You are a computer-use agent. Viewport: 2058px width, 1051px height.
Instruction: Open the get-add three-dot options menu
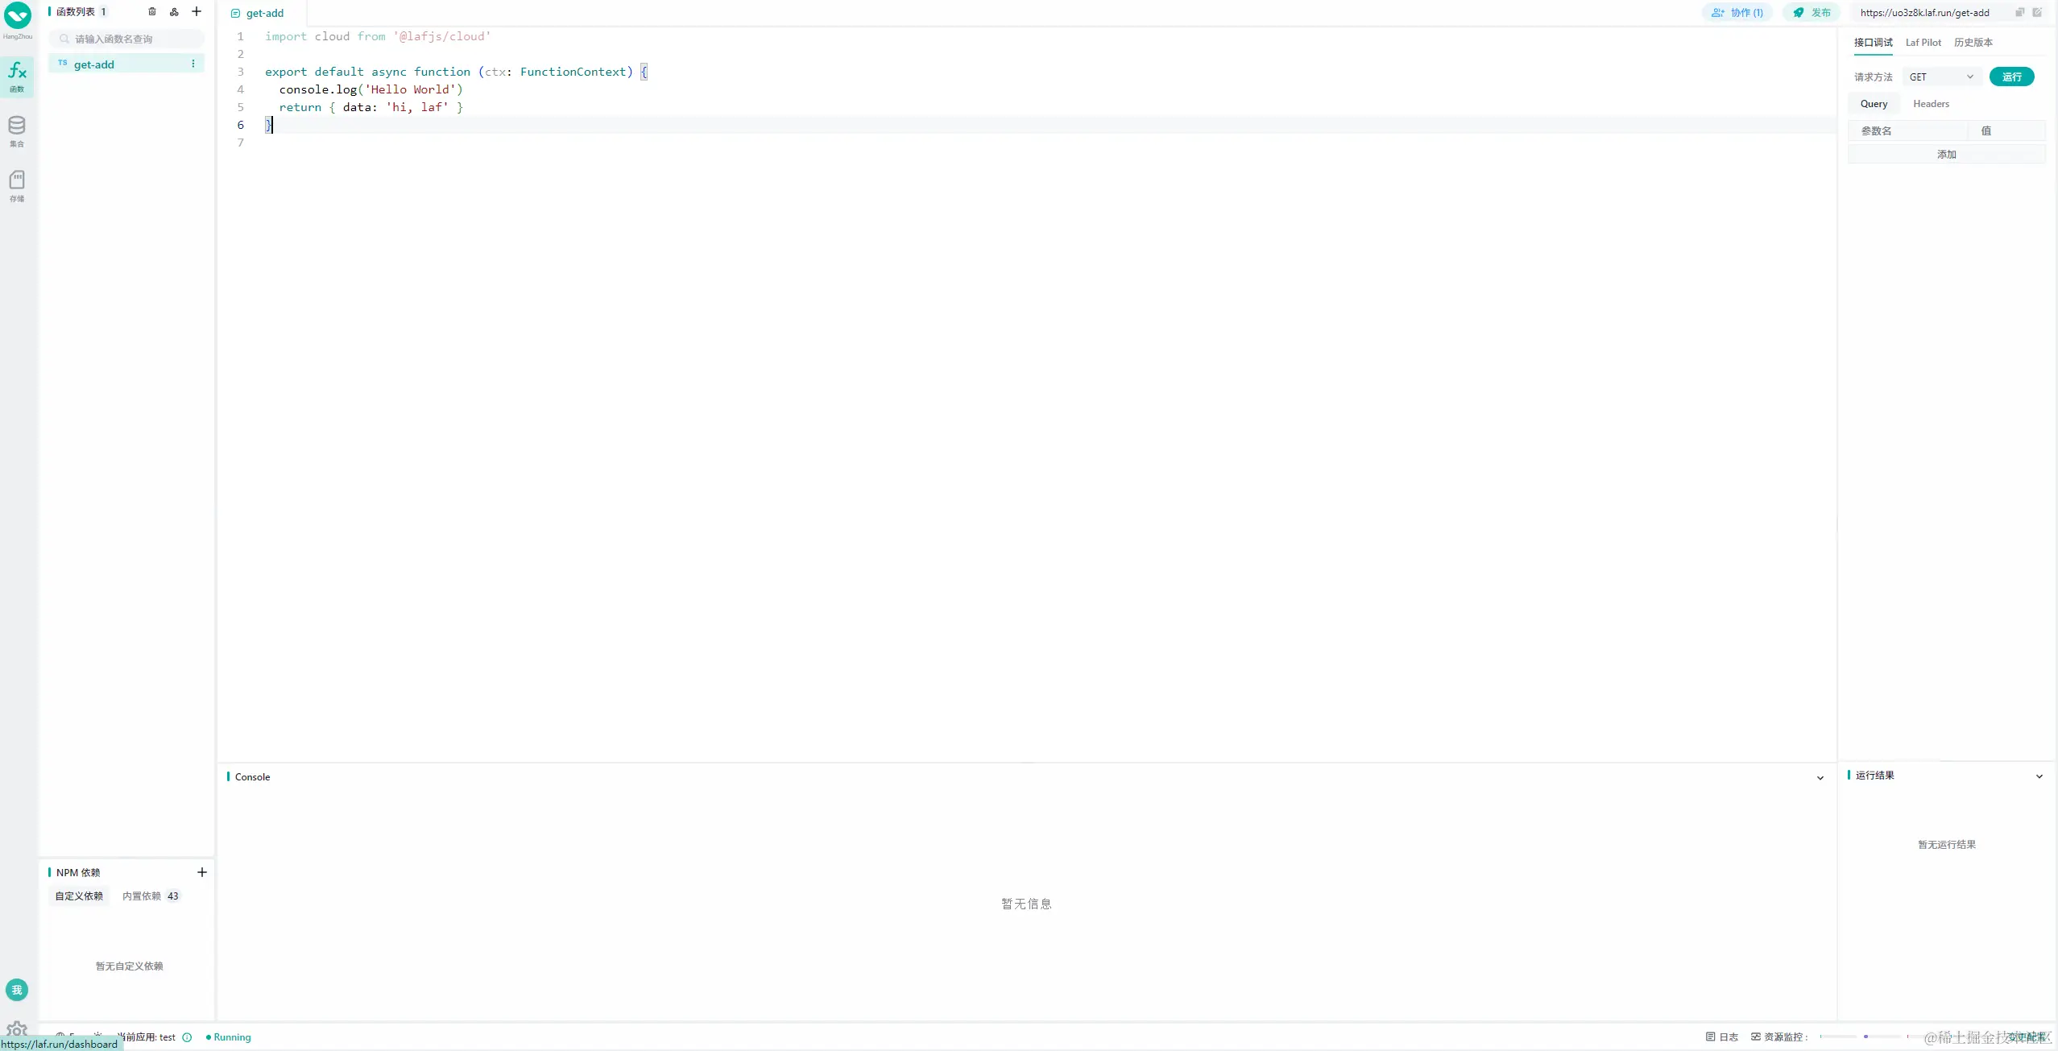pos(193,64)
